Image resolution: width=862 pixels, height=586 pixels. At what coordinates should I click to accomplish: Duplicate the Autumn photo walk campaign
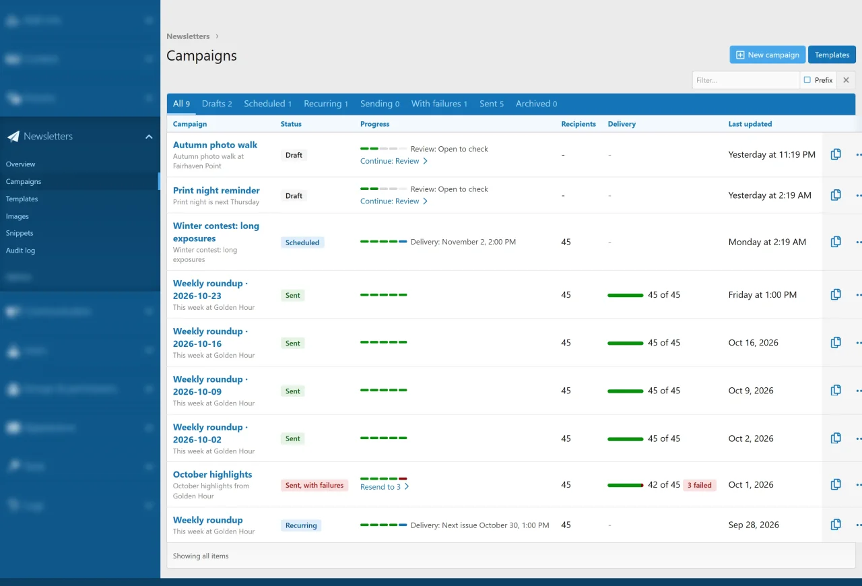(x=836, y=154)
